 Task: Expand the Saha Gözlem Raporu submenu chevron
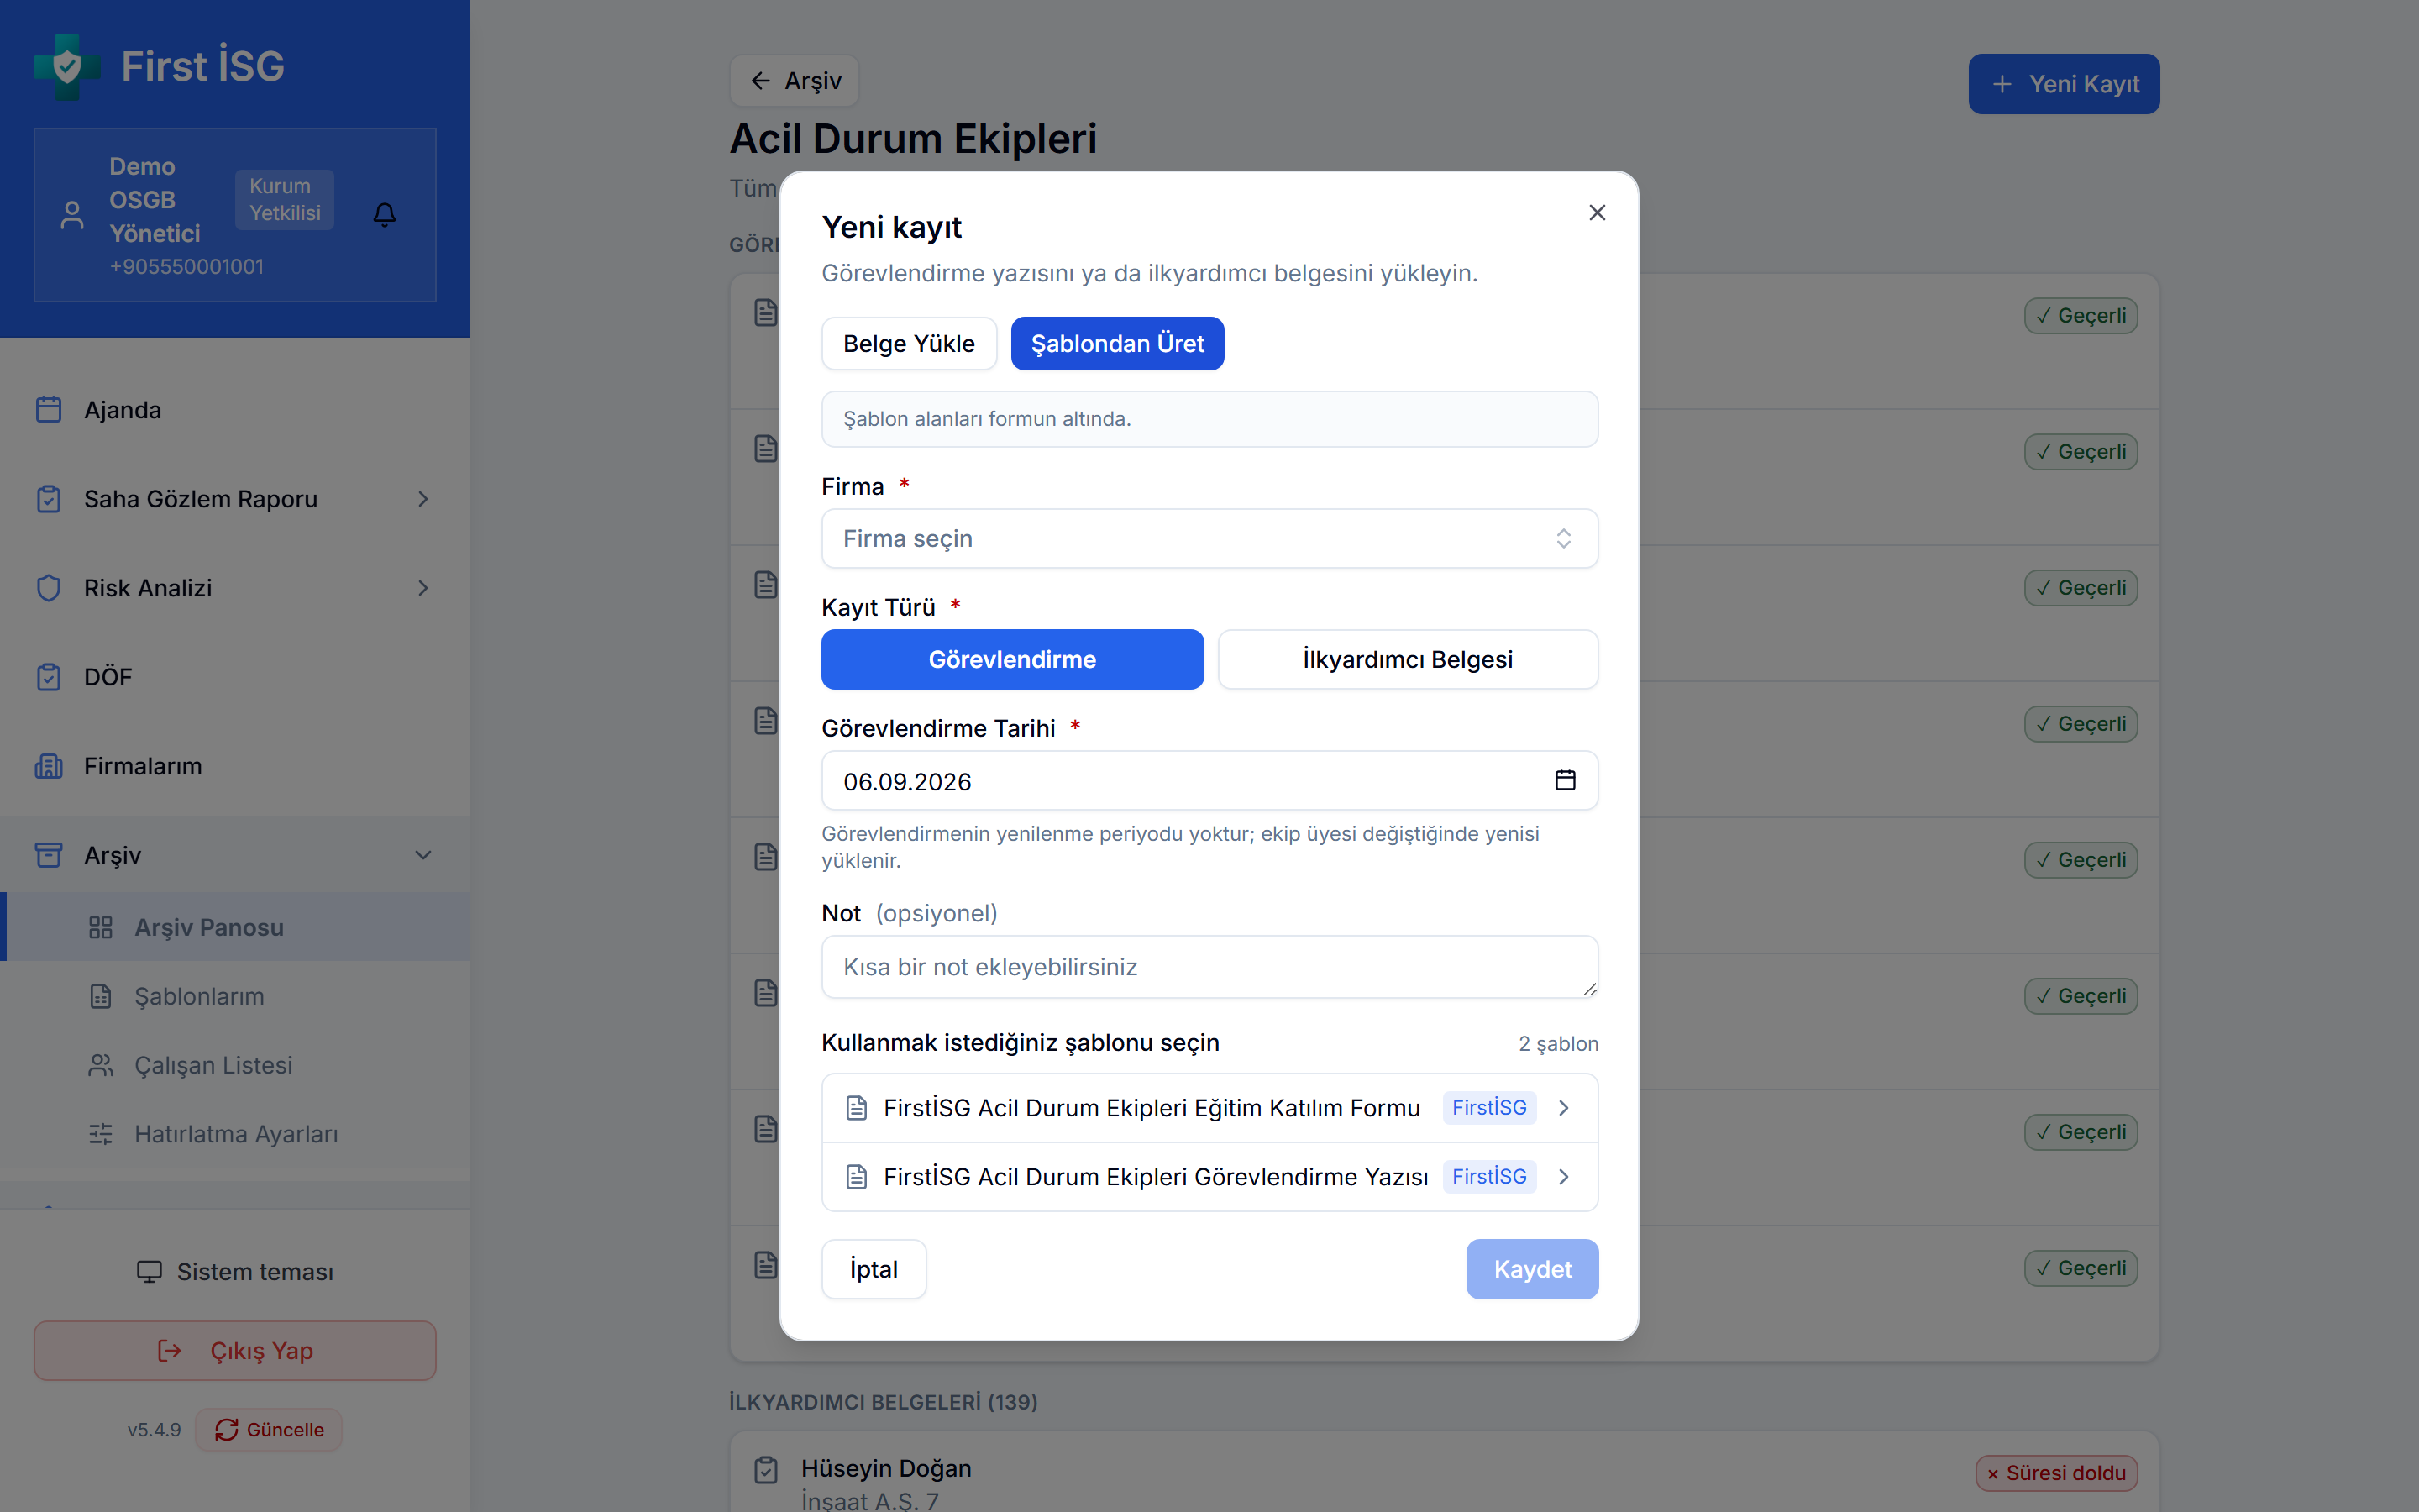(x=424, y=499)
